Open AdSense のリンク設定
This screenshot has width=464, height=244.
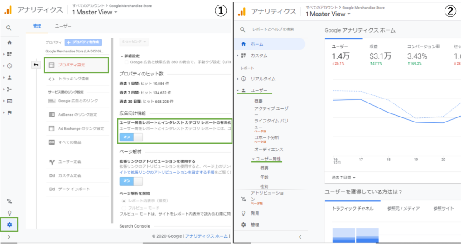pos(77,114)
